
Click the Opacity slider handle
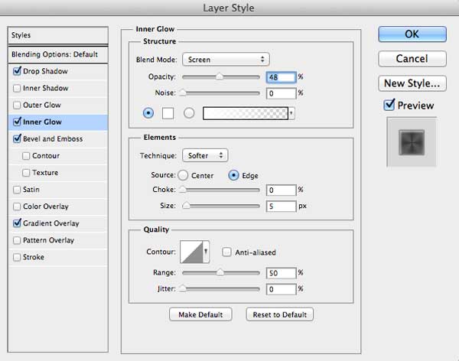220,76
